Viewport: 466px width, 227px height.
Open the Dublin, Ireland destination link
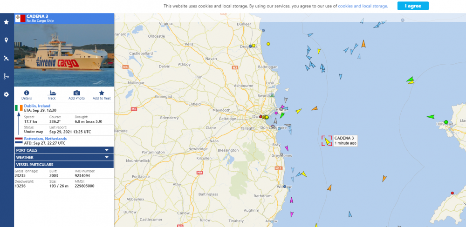point(37,106)
